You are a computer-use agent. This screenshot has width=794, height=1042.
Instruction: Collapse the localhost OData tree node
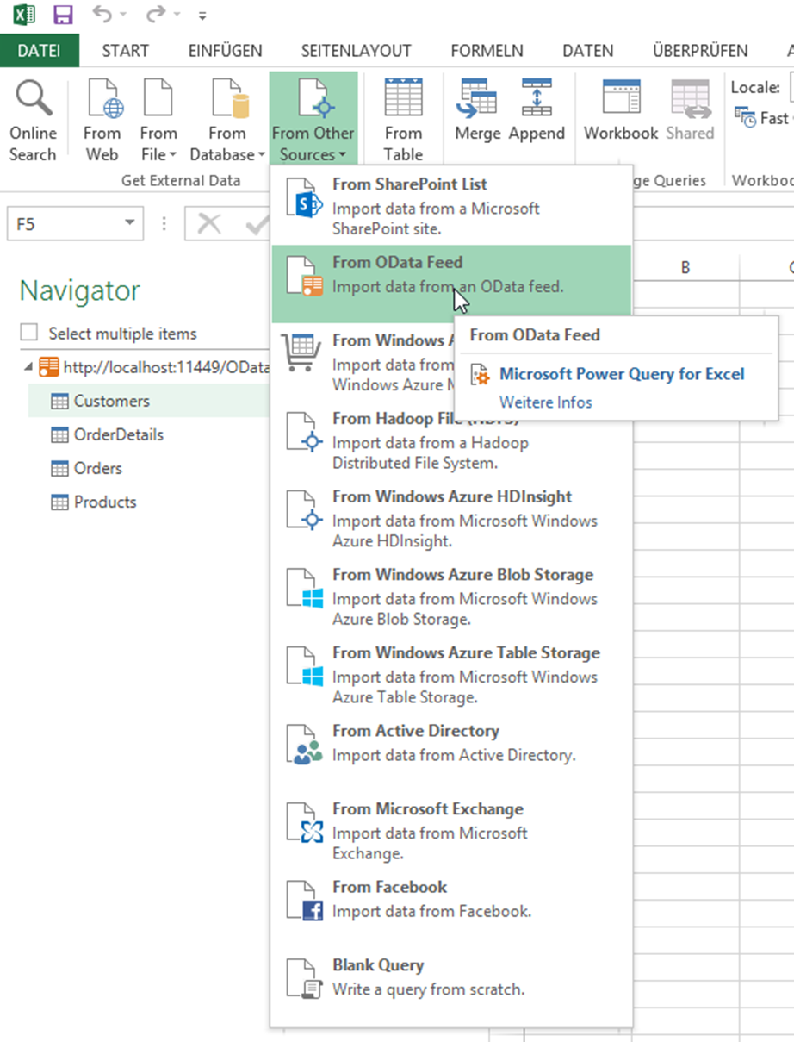pyautogui.click(x=29, y=367)
